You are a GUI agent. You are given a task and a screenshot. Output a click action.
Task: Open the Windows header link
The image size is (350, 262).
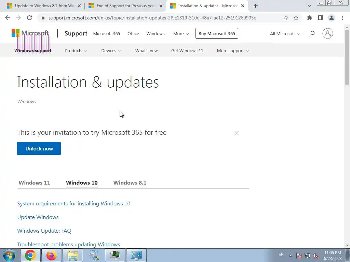click(156, 34)
